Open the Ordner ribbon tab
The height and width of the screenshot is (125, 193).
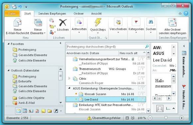click(79, 14)
